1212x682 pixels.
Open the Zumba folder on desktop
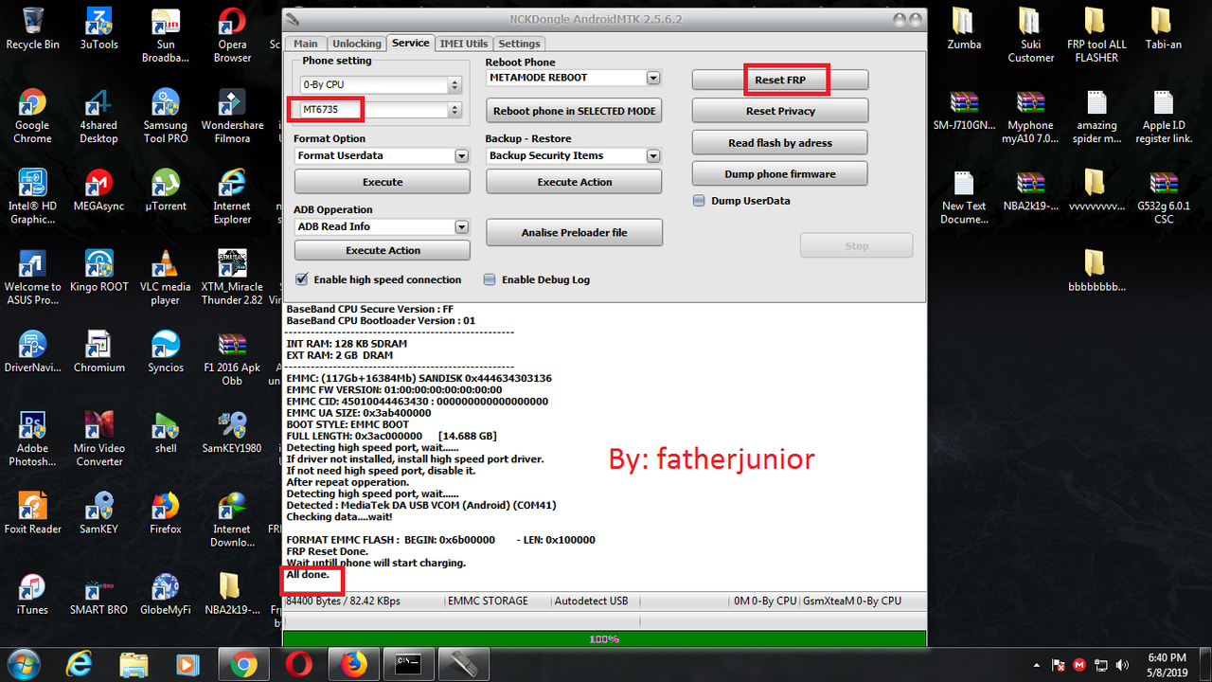[963, 28]
